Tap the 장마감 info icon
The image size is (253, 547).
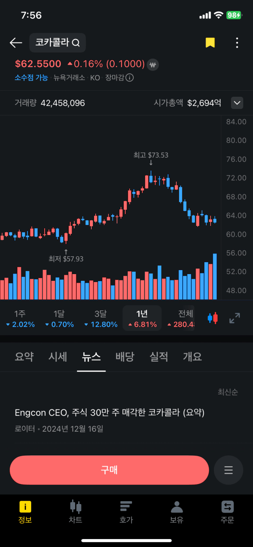tap(130, 77)
